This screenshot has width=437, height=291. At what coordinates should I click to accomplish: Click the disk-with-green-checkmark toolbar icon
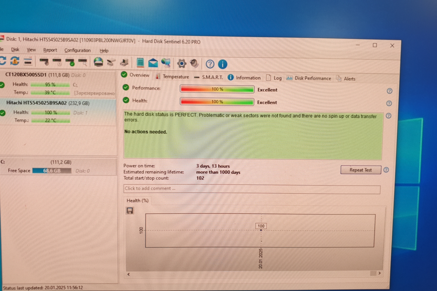coord(70,62)
